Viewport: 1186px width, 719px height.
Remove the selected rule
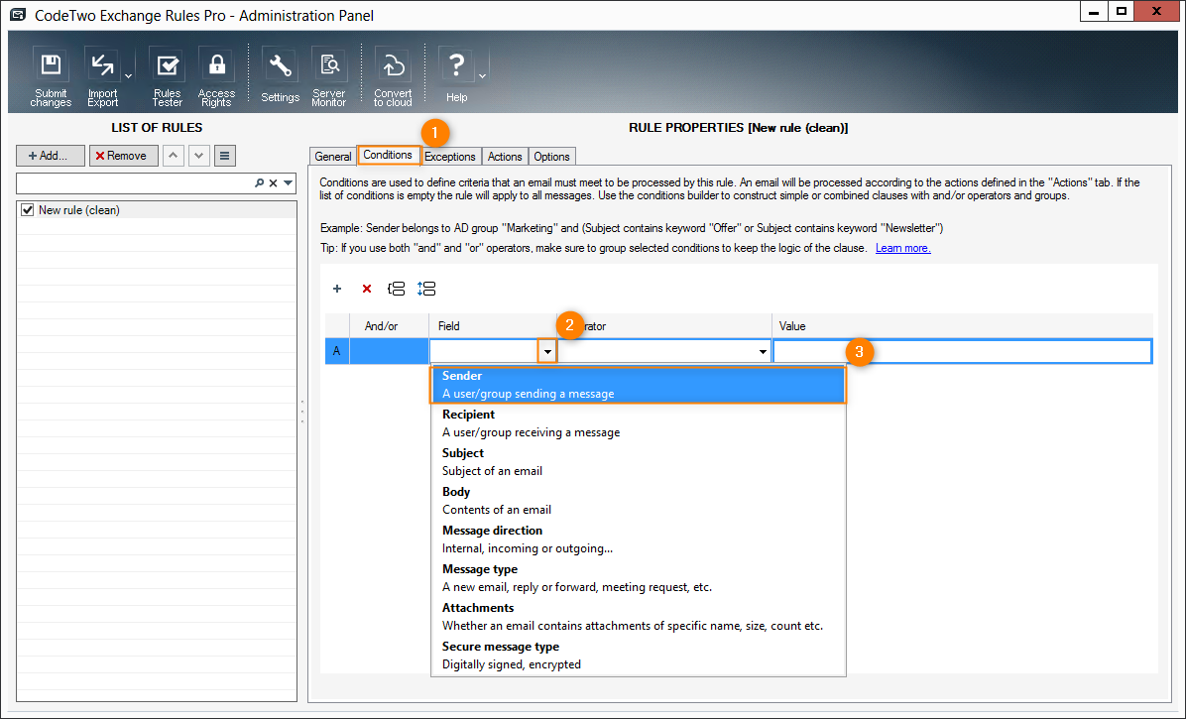pos(123,156)
